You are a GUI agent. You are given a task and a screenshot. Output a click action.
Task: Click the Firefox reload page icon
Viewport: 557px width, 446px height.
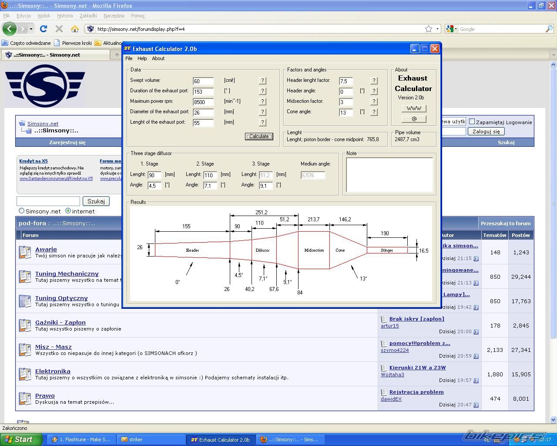43,29
